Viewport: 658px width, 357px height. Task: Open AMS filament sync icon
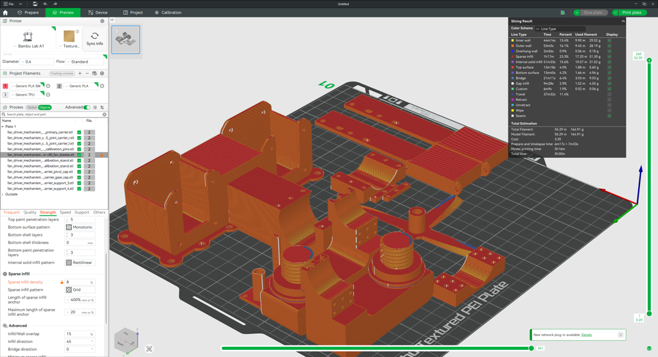tap(94, 73)
